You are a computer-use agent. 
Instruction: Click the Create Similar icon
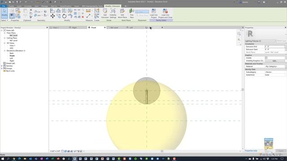point(97,16)
